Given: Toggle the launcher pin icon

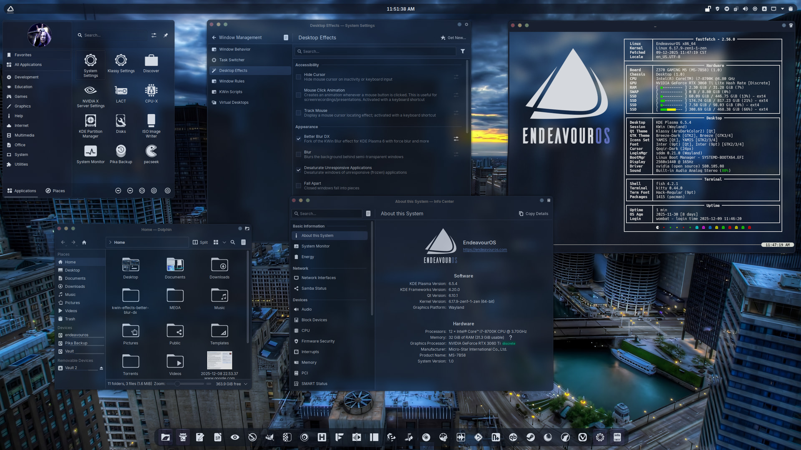Looking at the screenshot, I should [x=166, y=35].
